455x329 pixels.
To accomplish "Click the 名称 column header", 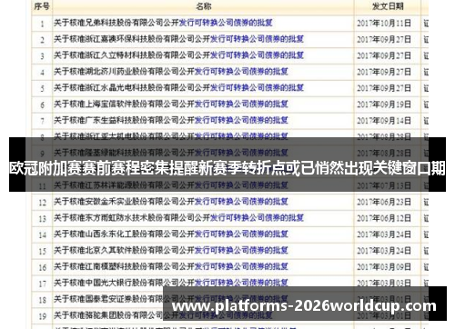I will click(204, 6).
